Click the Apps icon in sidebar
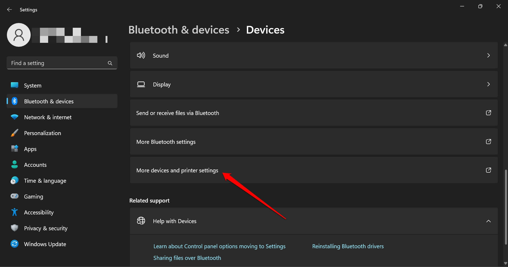 [x=14, y=149]
